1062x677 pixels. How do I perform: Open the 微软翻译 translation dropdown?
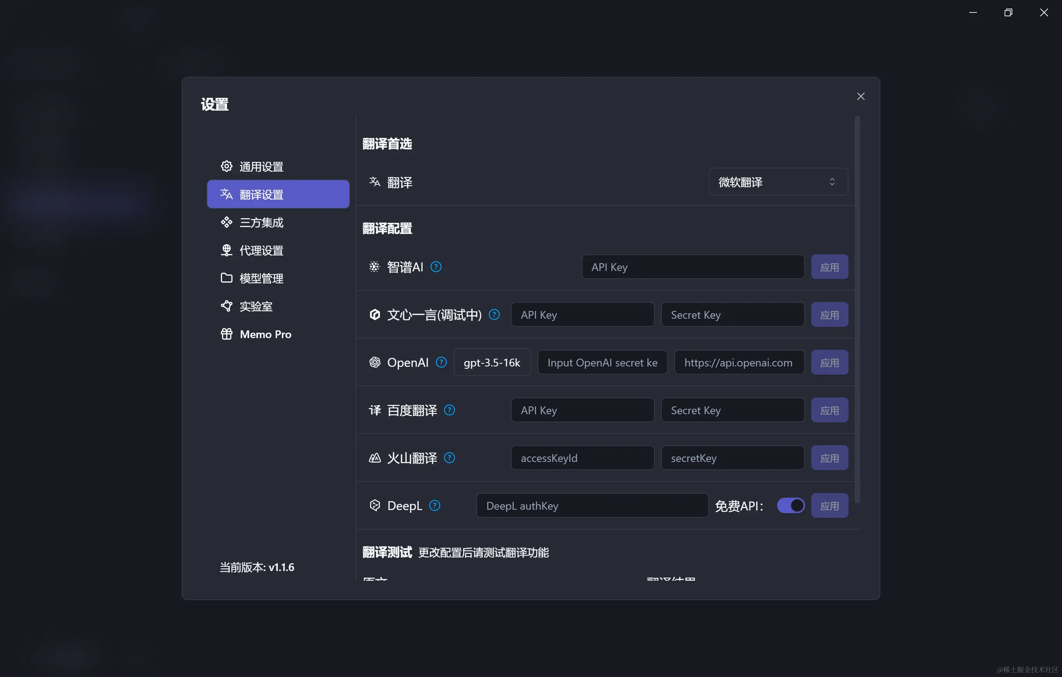(778, 182)
